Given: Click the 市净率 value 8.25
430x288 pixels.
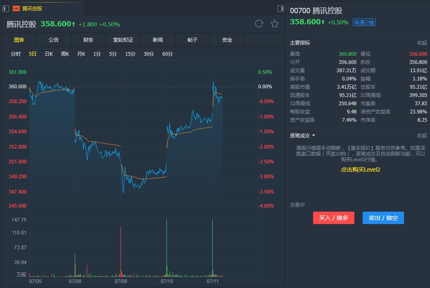Looking at the screenshot, I should pyautogui.click(x=422, y=120).
